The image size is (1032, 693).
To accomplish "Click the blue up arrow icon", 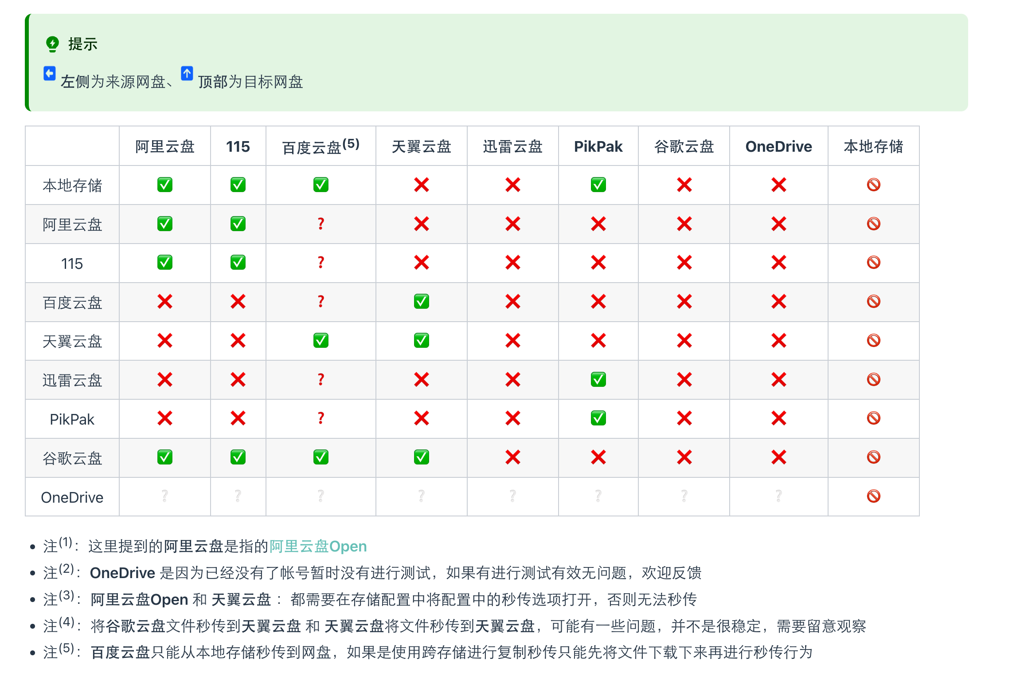I will point(187,73).
